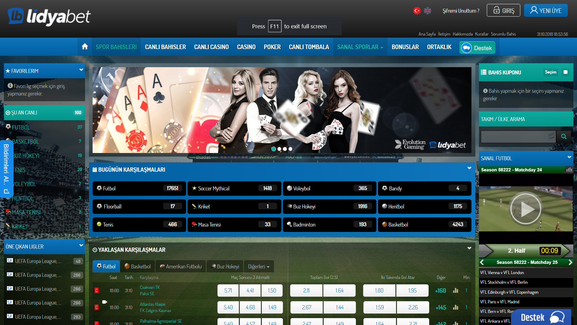The image size is (577, 325).
Task: Open Bildirimleri Al notification side tab
Action: (x=6, y=169)
